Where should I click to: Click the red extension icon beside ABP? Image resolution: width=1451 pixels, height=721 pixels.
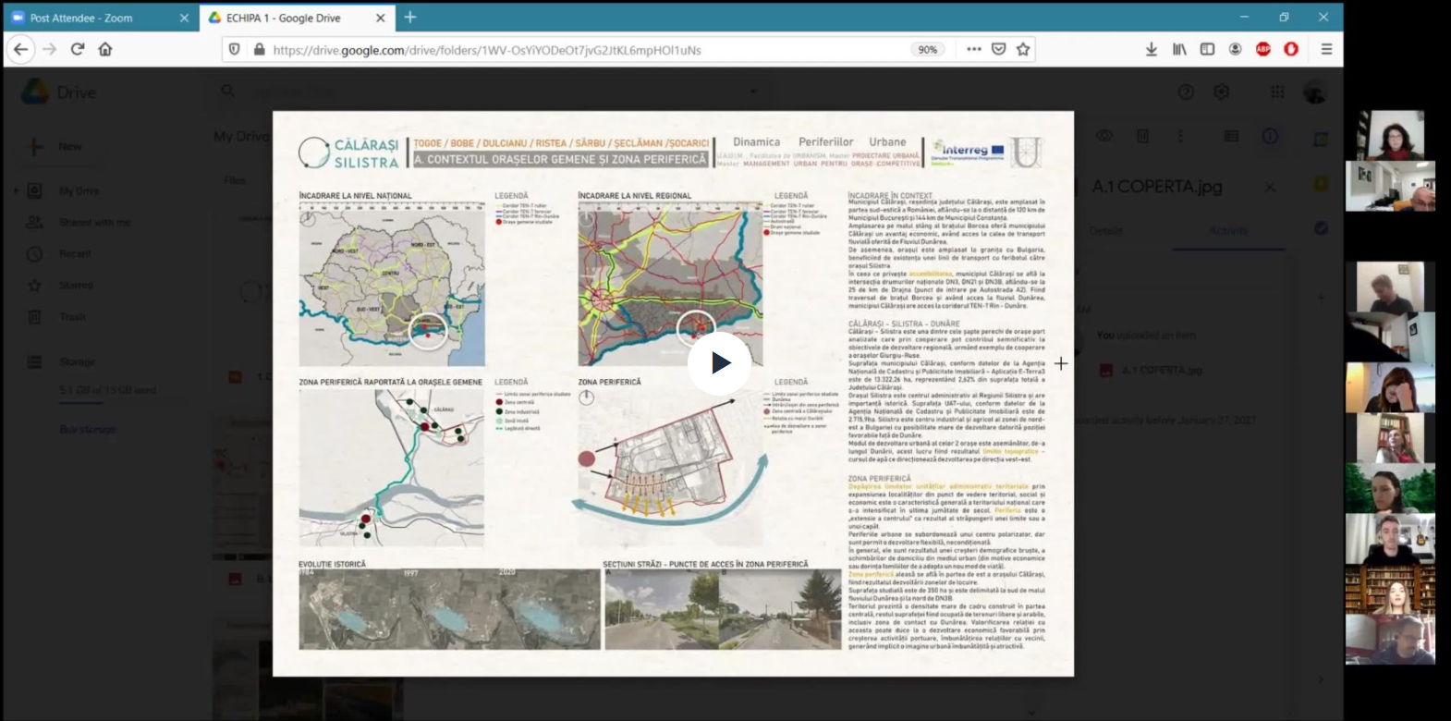point(1291,50)
